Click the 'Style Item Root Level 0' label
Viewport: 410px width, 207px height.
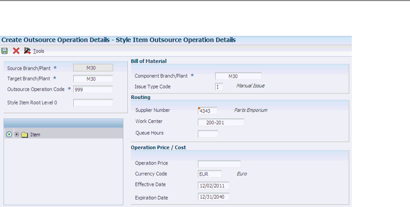[32, 103]
